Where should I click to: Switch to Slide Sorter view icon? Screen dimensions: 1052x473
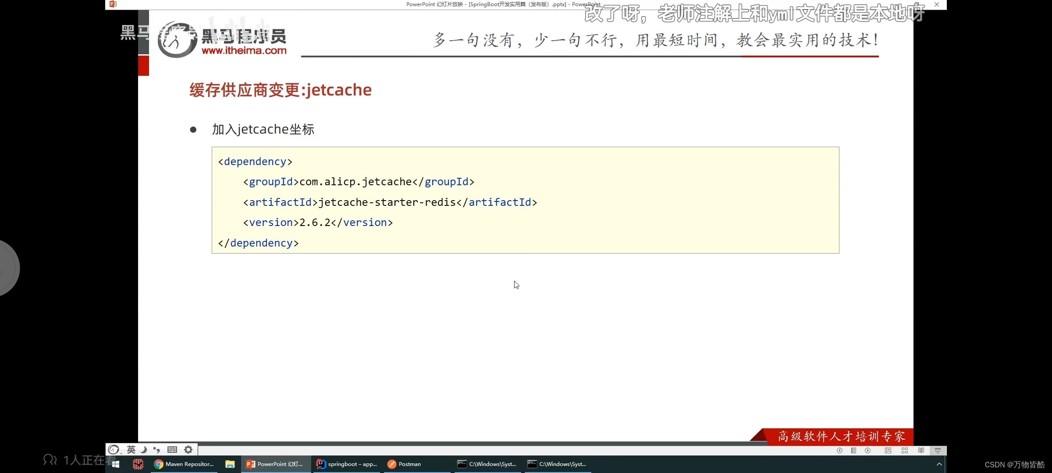tap(905, 451)
